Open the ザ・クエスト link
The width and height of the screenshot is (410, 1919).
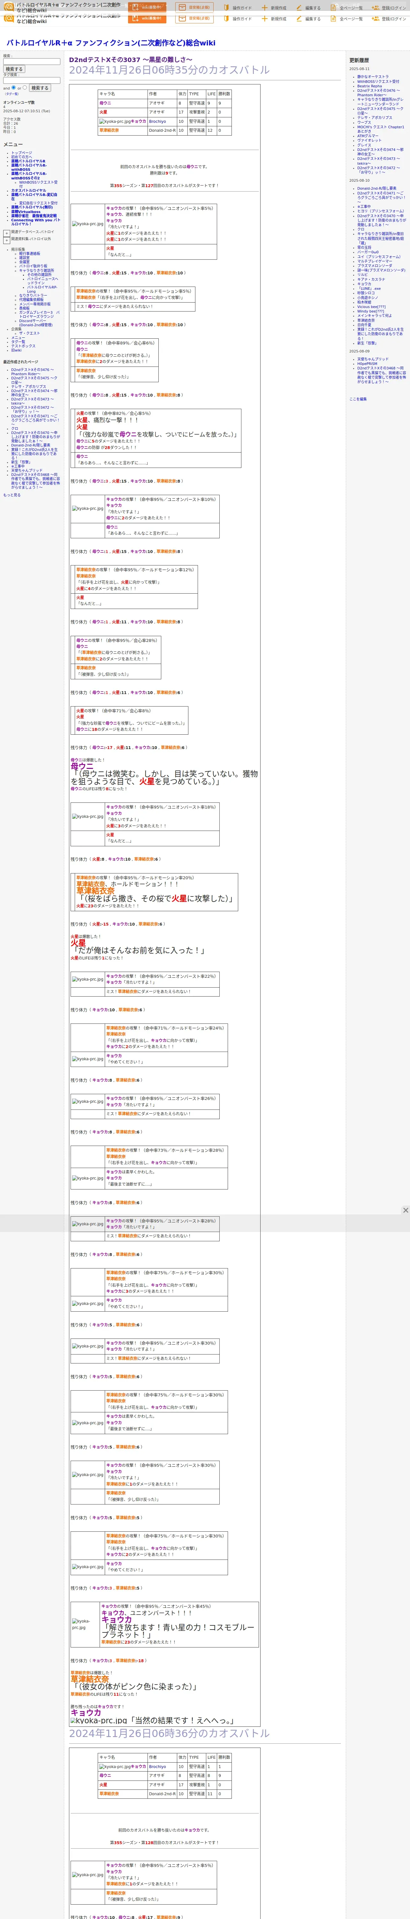tap(30, 334)
